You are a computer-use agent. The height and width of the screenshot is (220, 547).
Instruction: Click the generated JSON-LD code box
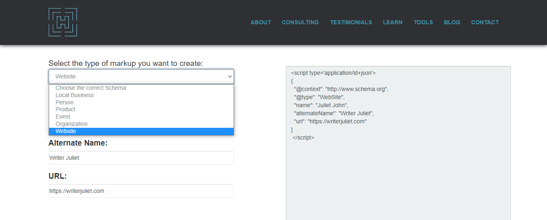[398, 143]
